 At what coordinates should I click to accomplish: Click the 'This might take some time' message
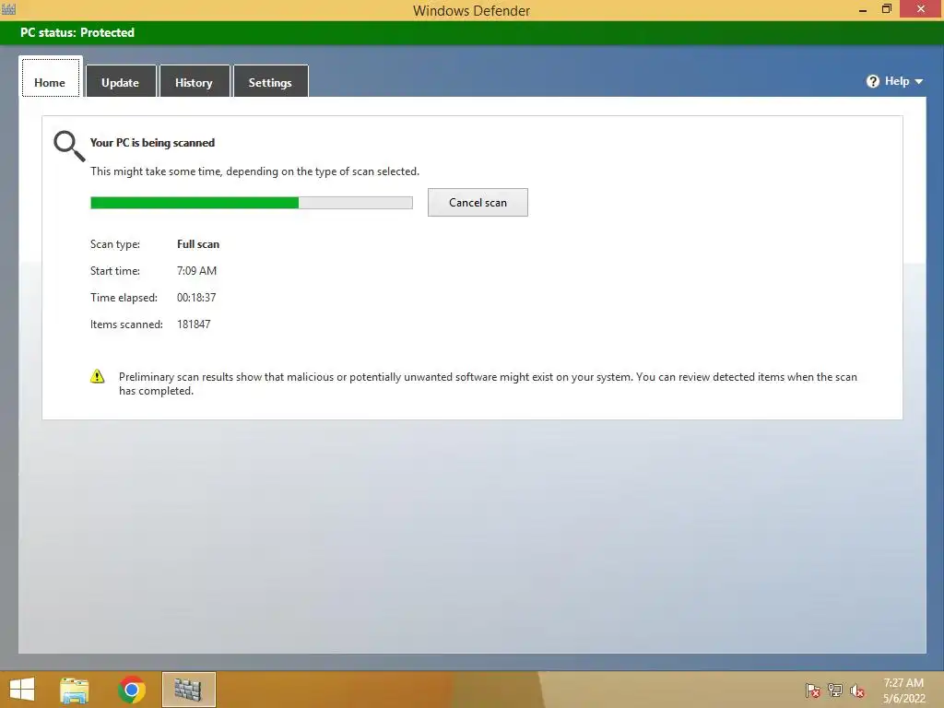(254, 171)
